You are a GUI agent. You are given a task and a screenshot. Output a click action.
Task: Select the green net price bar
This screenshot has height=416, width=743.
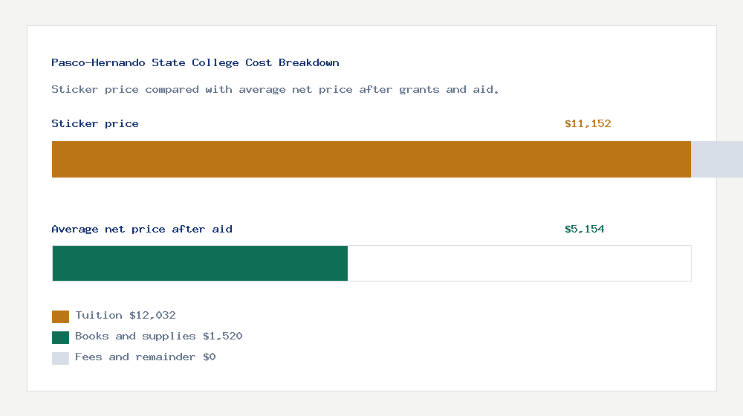(x=200, y=264)
